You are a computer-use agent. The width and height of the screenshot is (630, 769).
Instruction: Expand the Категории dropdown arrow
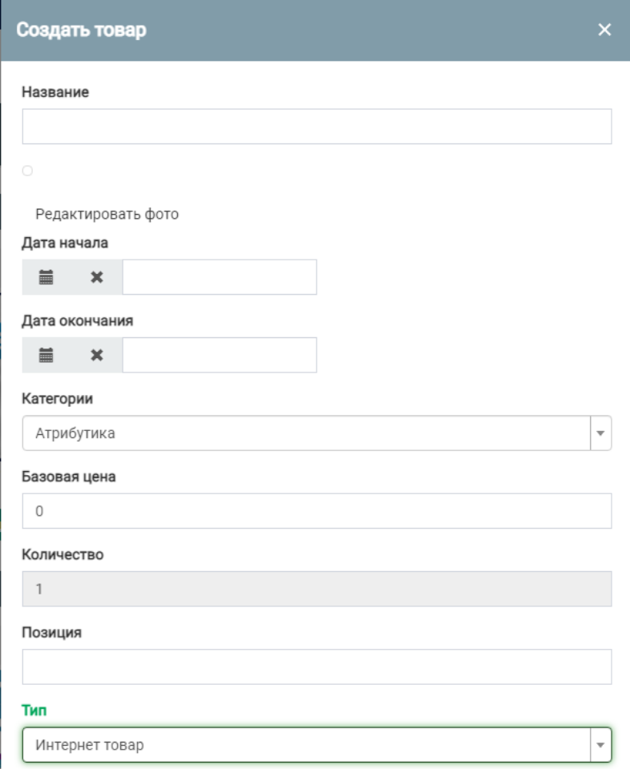pos(600,433)
